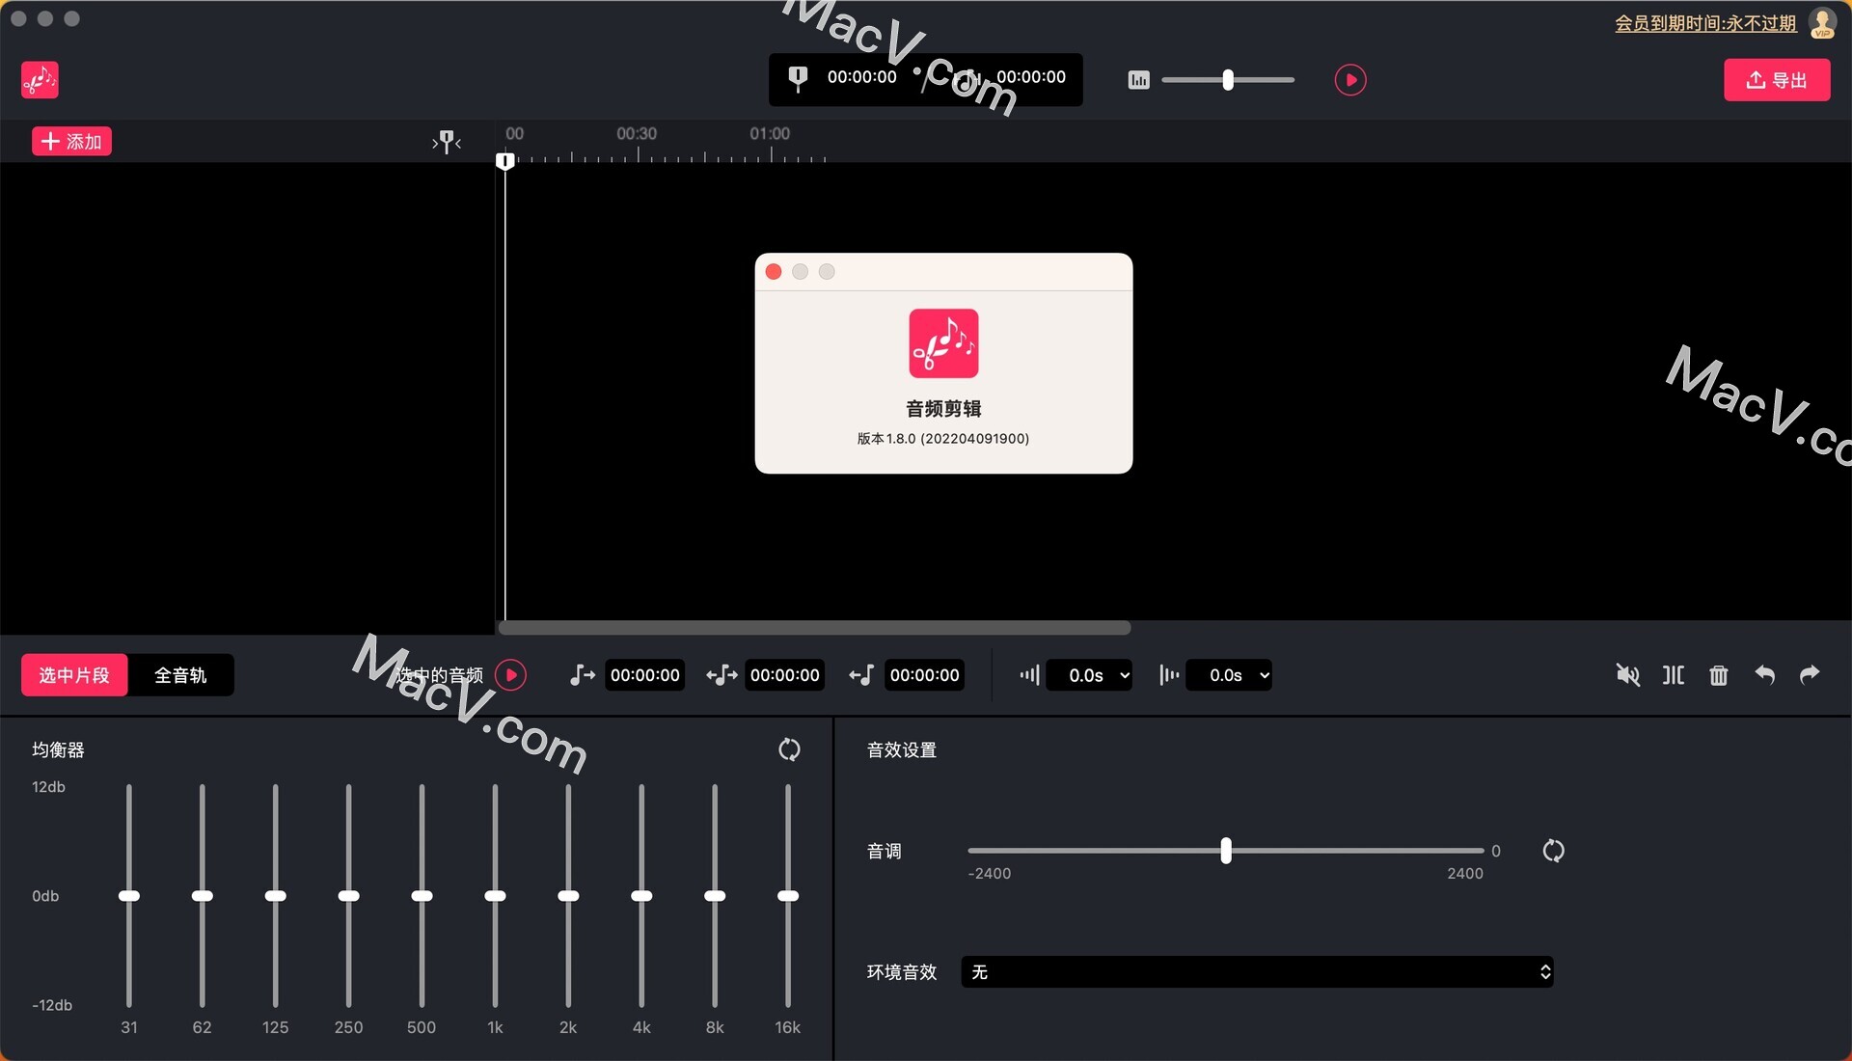Click the VIP user avatar icon
This screenshot has height=1061, width=1852.
point(1822,22)
